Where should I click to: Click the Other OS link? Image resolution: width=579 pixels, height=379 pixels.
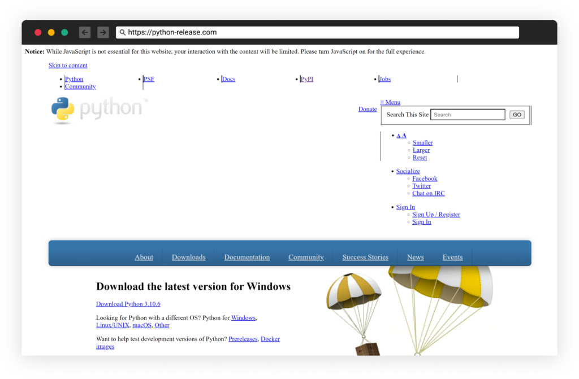pyautogui.click(x=162, y=325)
